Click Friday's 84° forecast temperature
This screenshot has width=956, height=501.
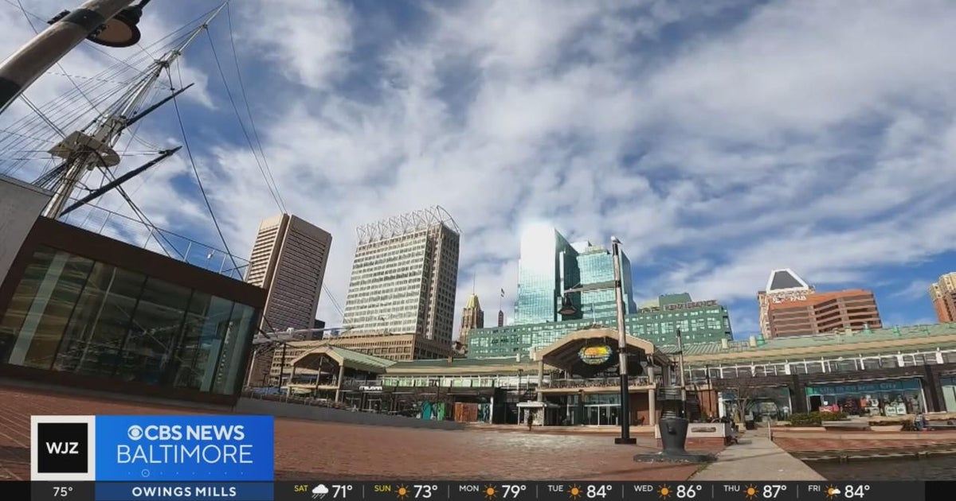tap(857, 491)
